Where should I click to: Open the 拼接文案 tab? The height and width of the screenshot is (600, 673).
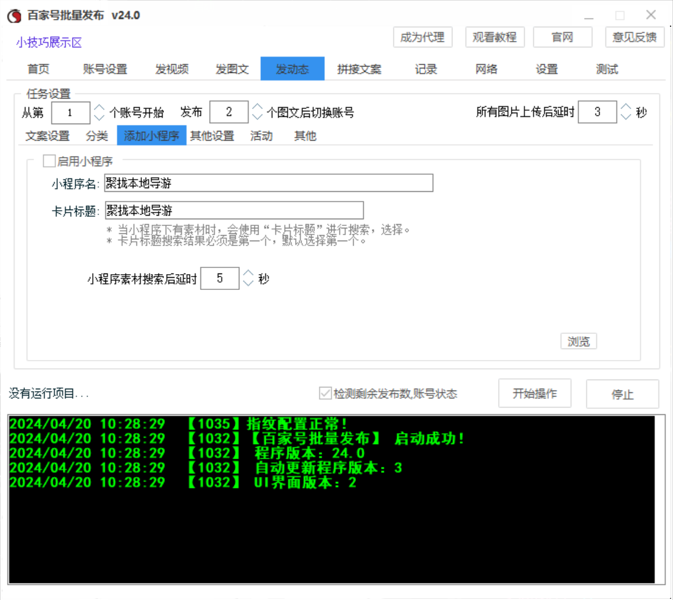point(359,69)
